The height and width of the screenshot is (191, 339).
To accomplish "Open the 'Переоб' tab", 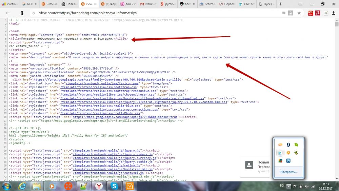I will point(227,4).
